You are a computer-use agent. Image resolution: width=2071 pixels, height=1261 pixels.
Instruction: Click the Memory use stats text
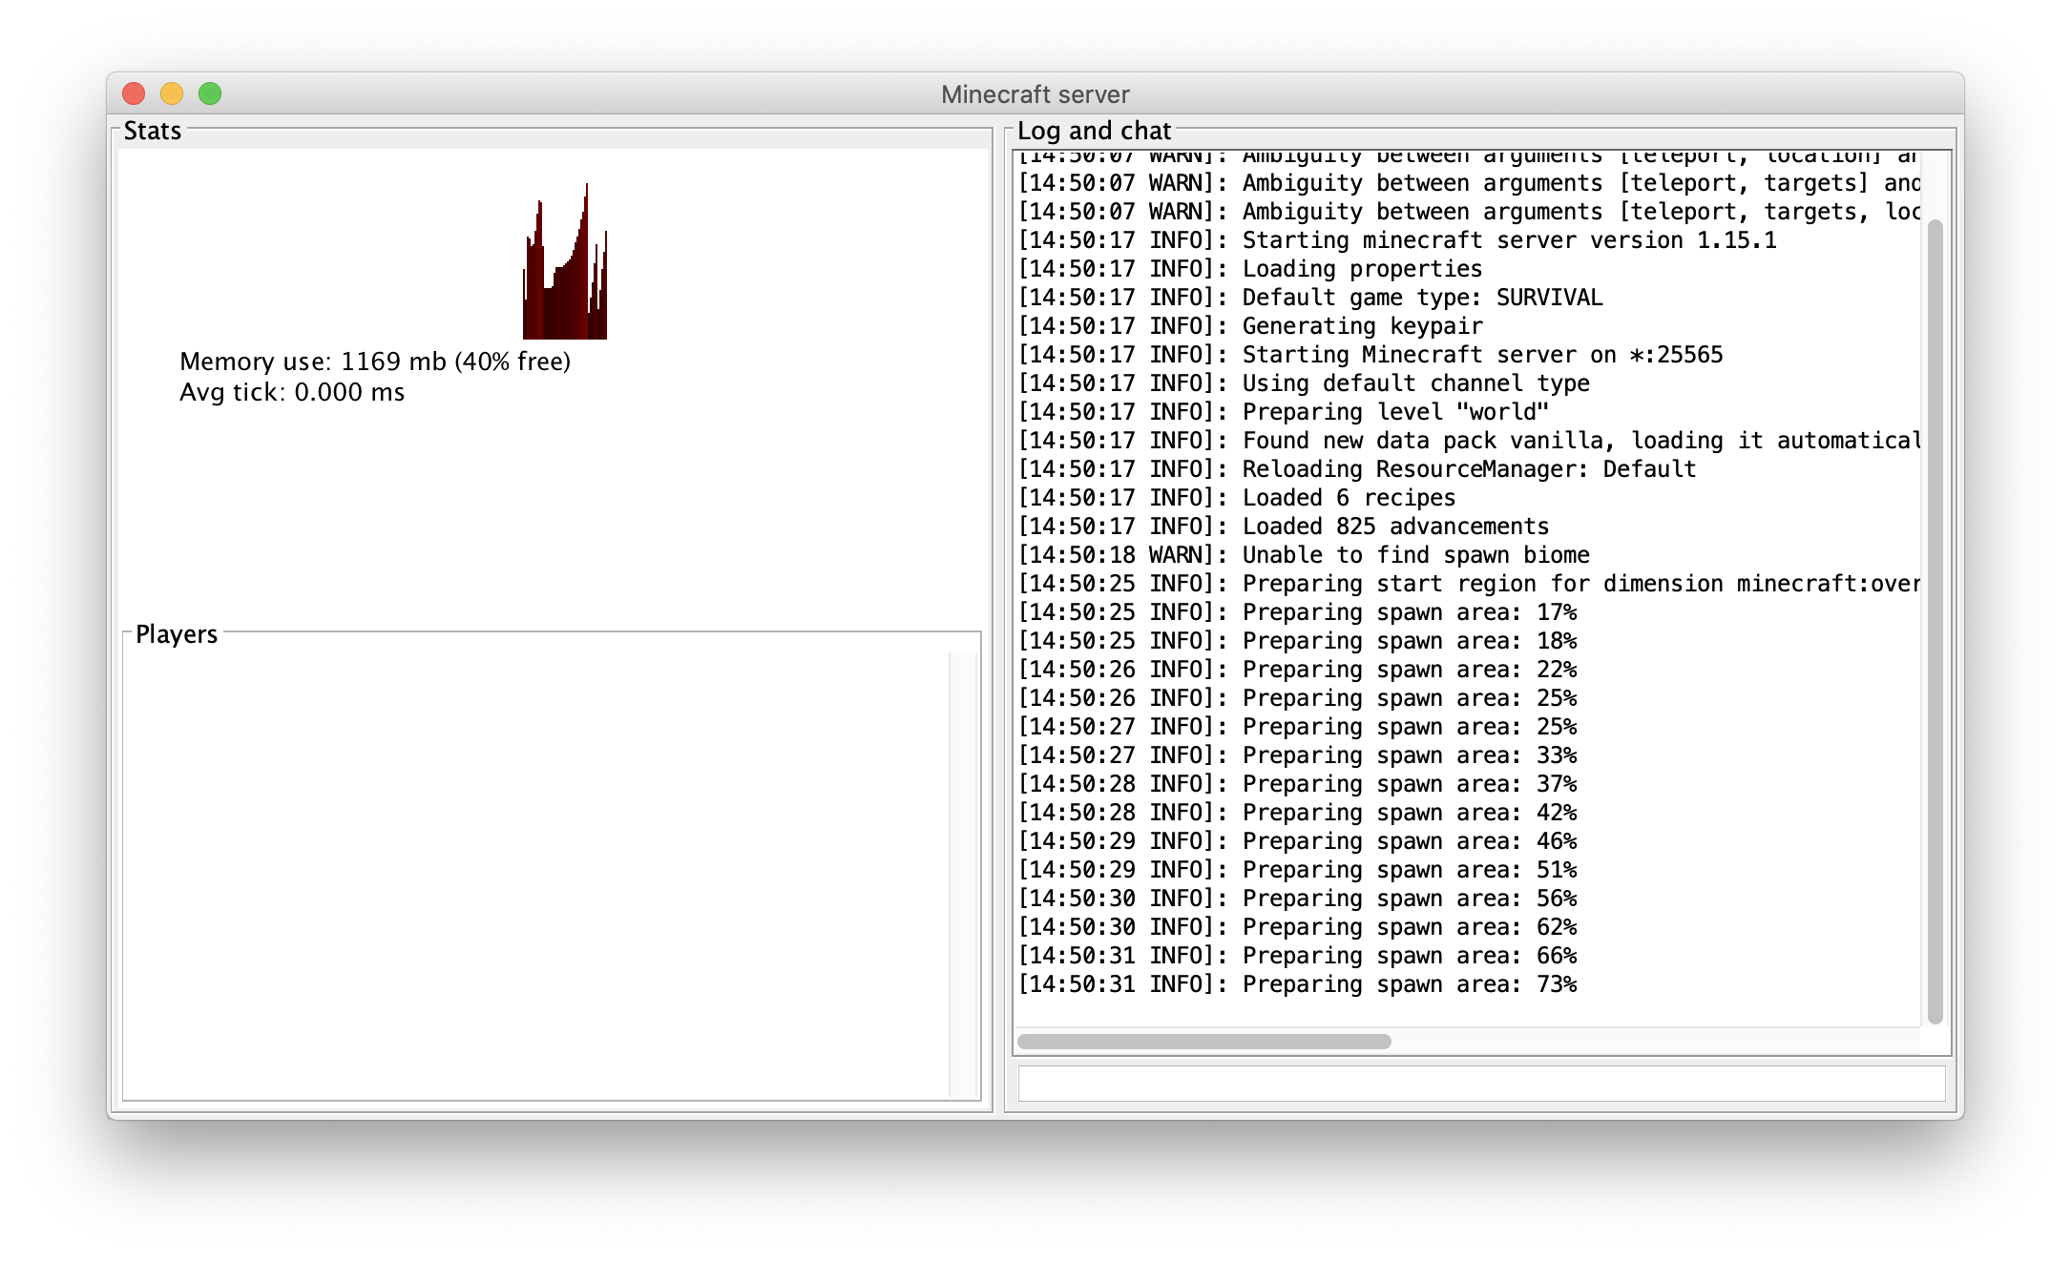(375, 362)
